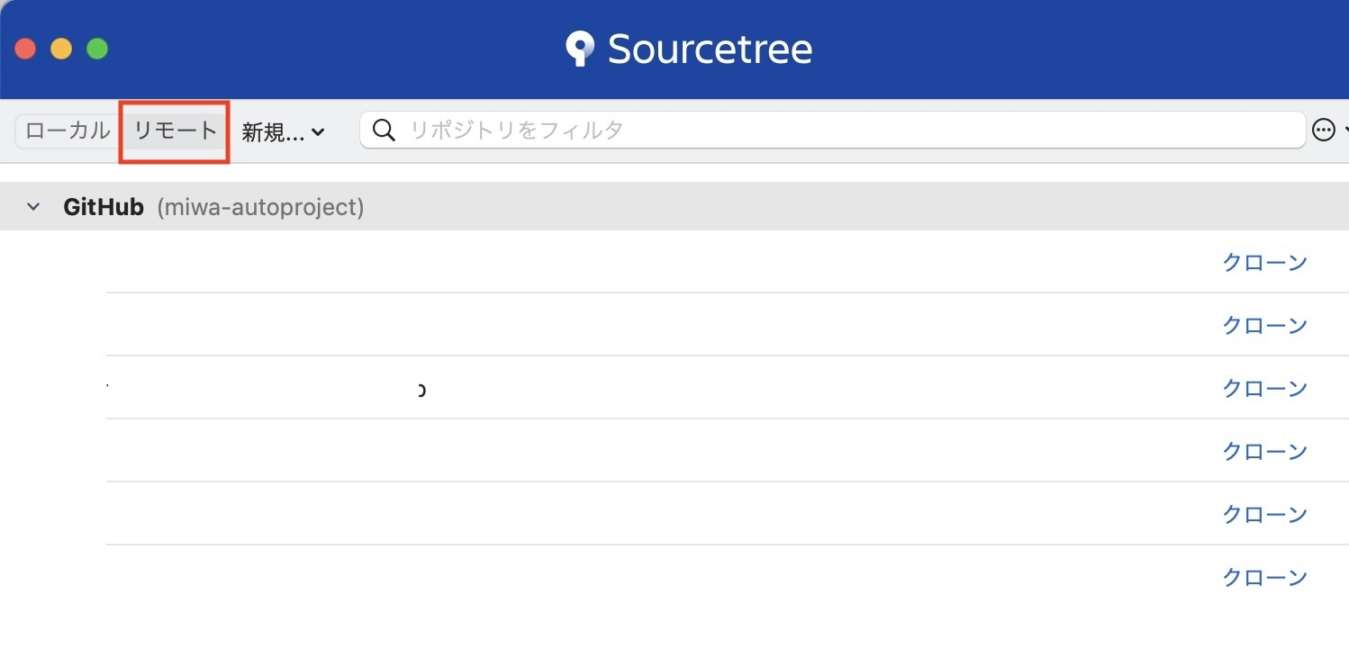Click the magnifying glass in the filter field
The width and height of the screenshot is (1349, 658).
tap(384, 130)
